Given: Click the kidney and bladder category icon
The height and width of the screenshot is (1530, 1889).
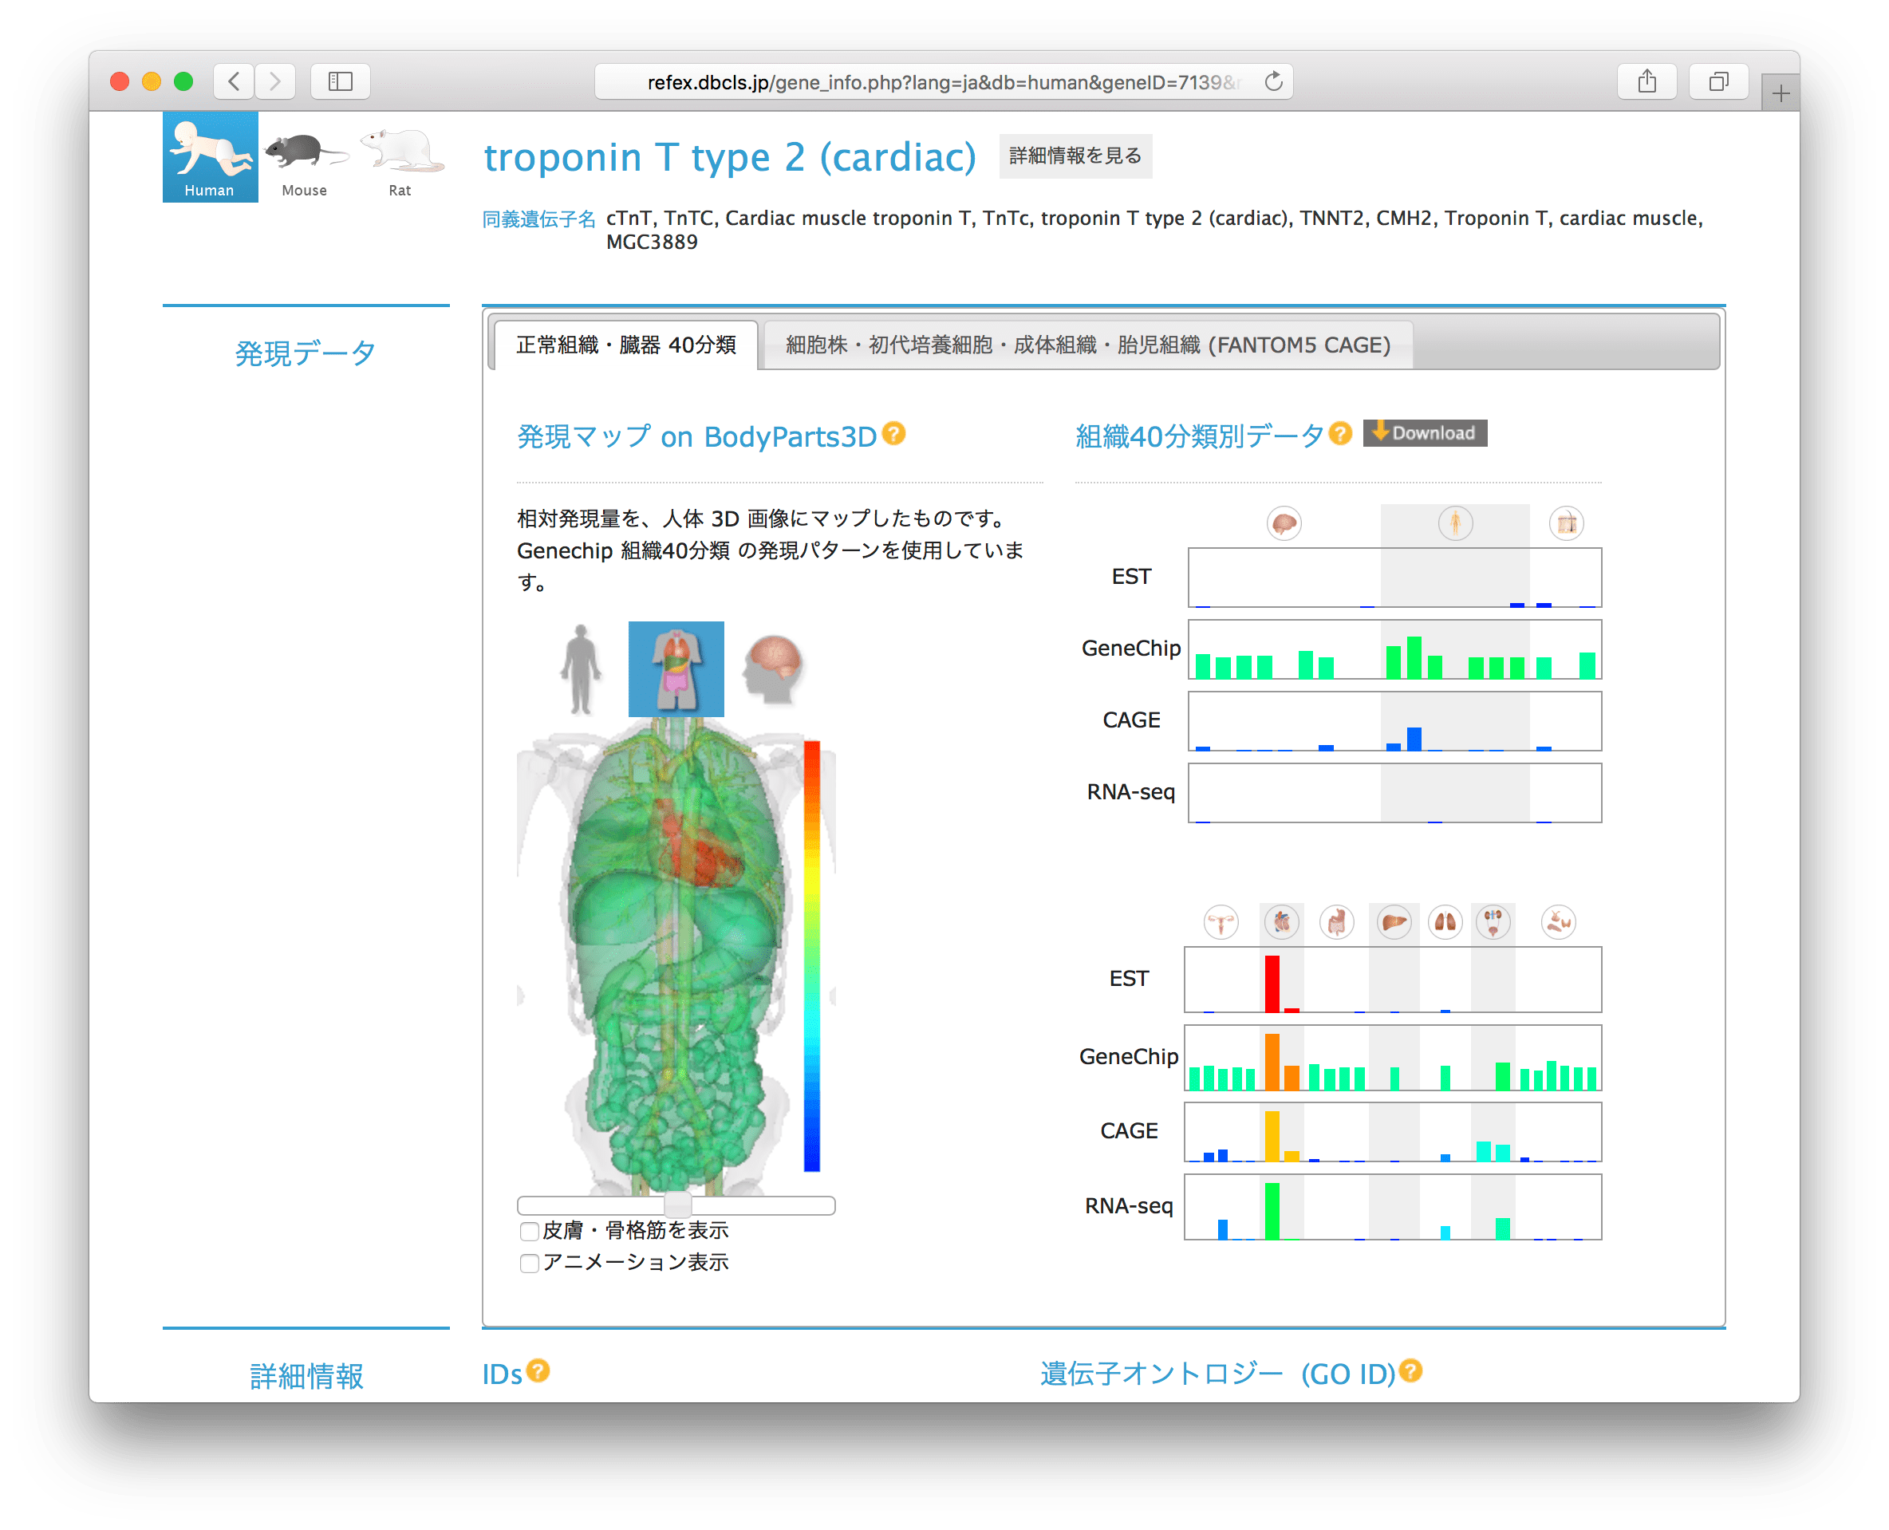Looking at the screenshot, I should click(1493, 922).
